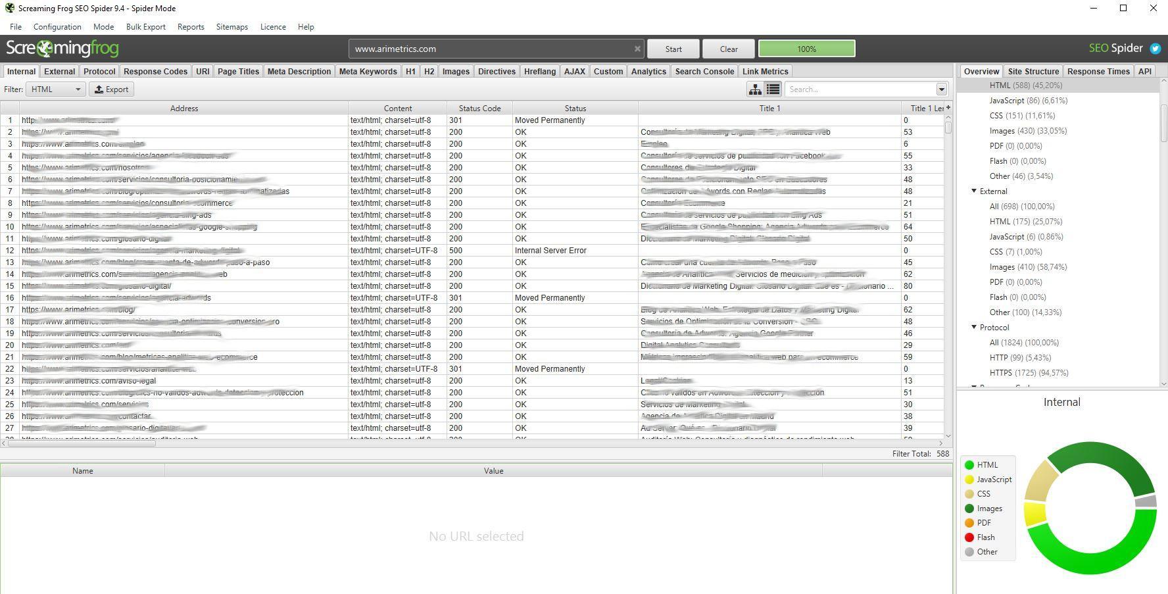
Task: Open the search options dropdown arrow
Action: [941, 89]
